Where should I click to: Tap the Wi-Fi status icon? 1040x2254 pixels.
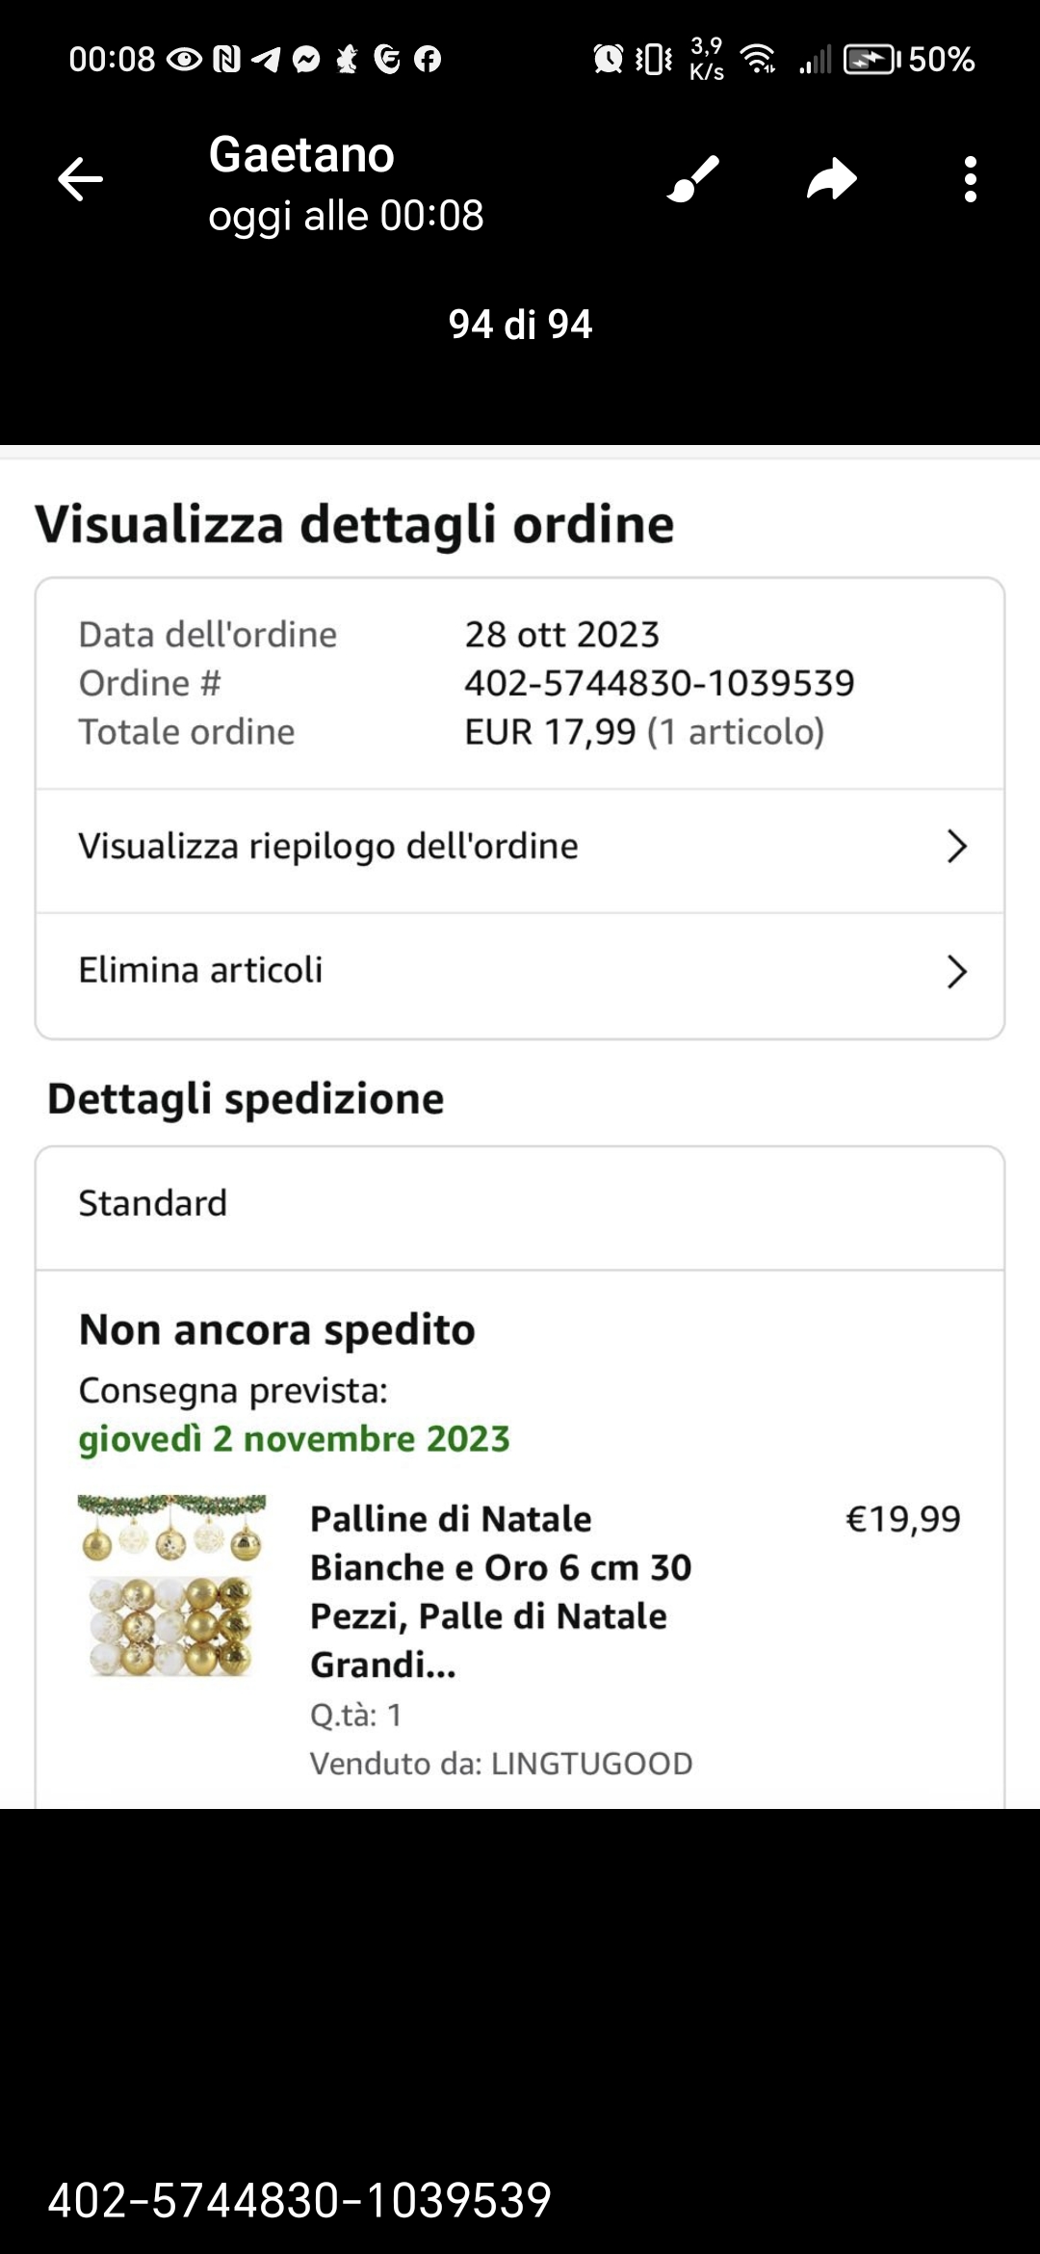point(759,60)
